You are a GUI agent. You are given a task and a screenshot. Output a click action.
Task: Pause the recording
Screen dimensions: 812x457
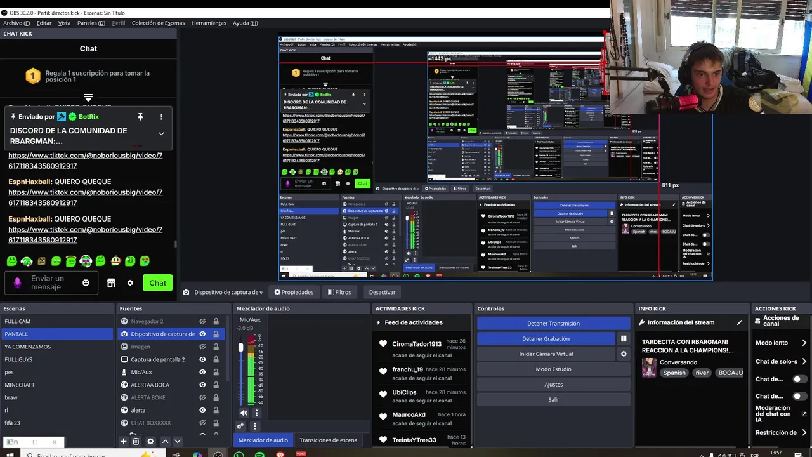point(624,339)
